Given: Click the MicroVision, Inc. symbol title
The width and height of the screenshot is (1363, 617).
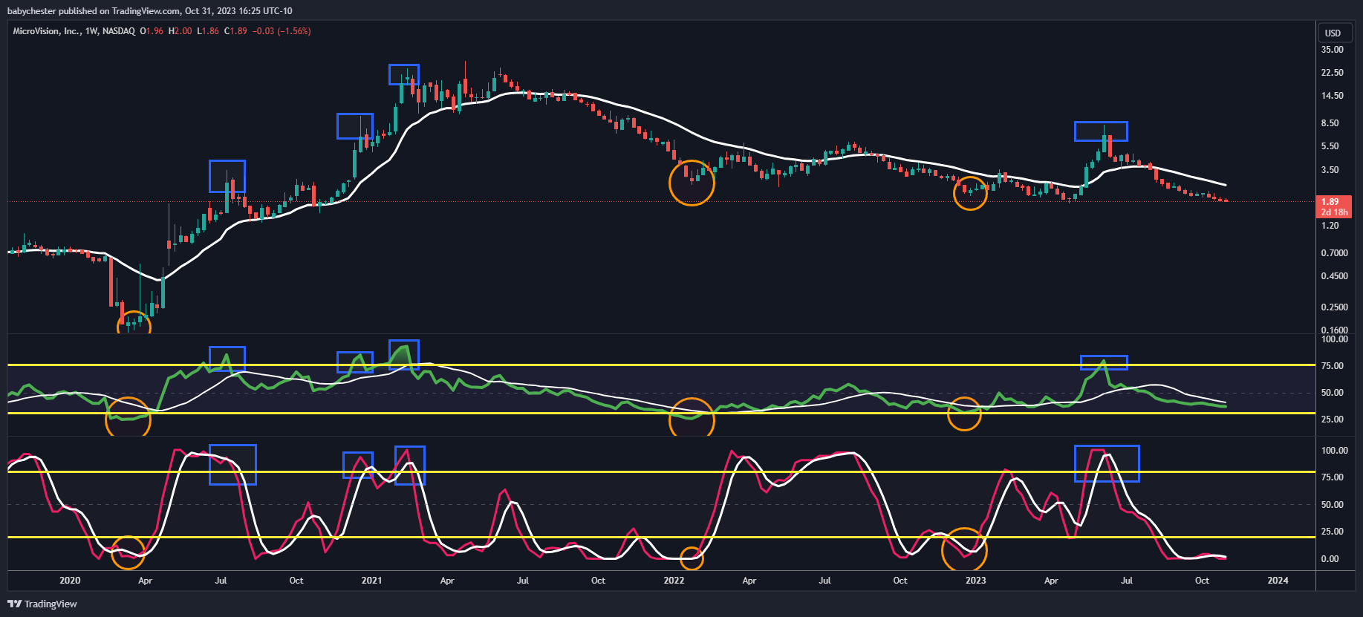Looking at the screenshot, I should click(47, 31).
